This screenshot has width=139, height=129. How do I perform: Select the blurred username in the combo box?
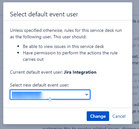(x=30, y=95)
